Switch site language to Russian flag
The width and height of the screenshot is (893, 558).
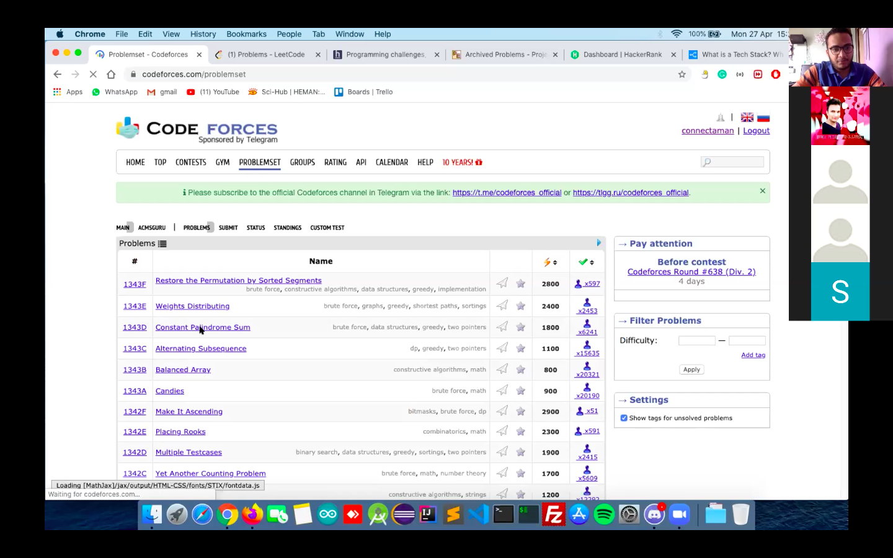tap(763, 117)
